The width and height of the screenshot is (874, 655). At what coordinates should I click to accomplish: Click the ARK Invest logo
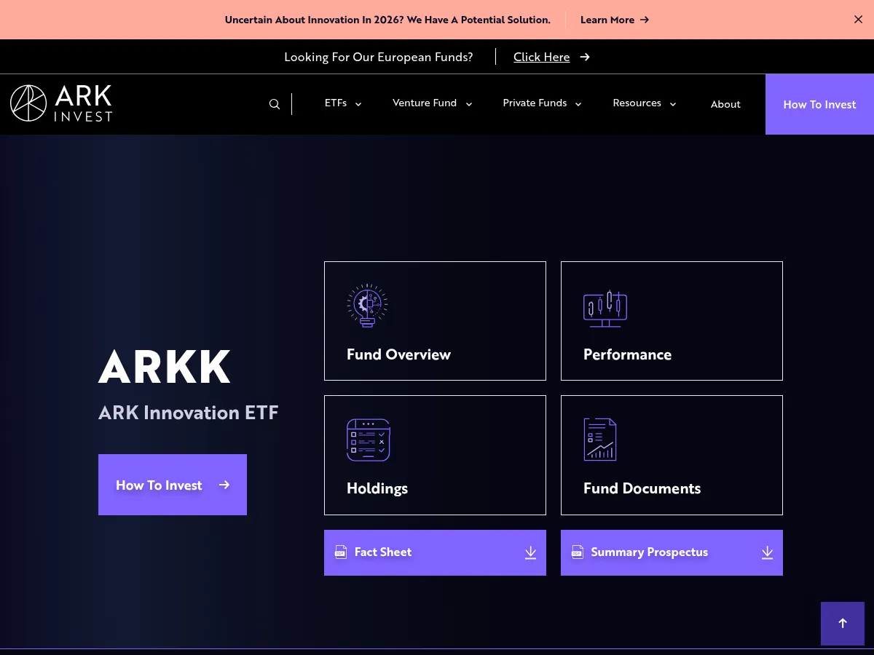tap(60, 103)
